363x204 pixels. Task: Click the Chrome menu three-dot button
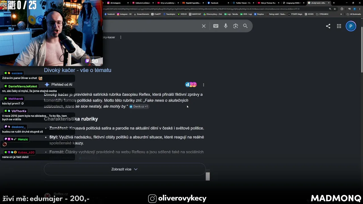(360, 9)
